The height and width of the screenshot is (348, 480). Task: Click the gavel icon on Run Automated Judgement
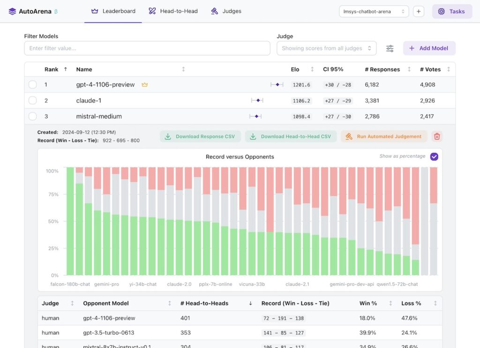pyautogui.click(x=348, y=136)
